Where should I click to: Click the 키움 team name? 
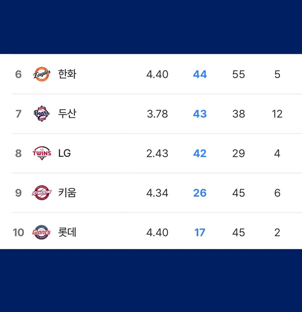(67, 193)
